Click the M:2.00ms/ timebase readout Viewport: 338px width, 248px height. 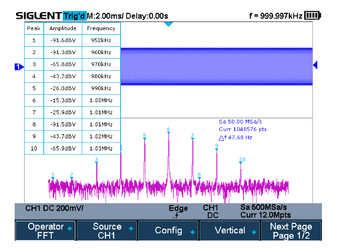tap(106, 16)
